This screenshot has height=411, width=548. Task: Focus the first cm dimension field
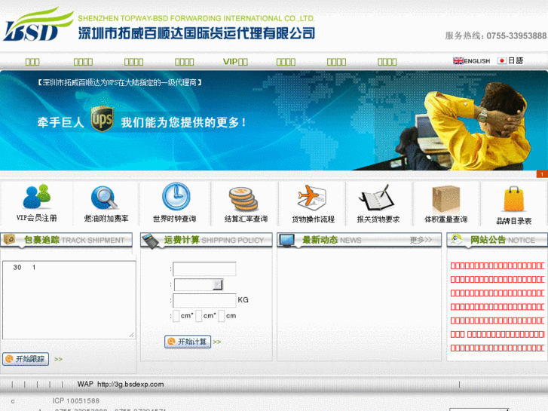click(176, 316)
